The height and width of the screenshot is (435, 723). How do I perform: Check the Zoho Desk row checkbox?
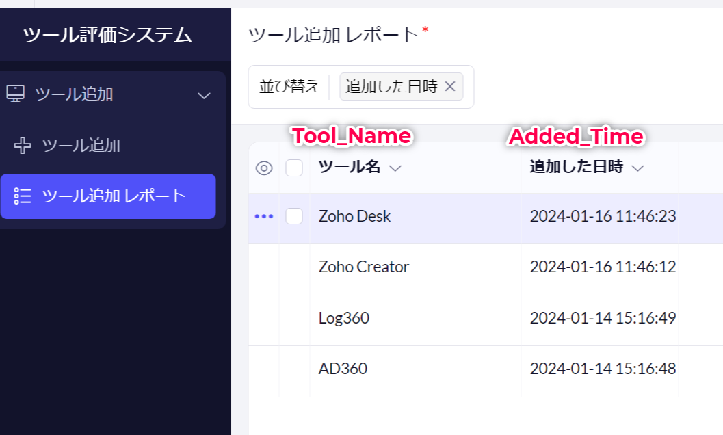294,216
